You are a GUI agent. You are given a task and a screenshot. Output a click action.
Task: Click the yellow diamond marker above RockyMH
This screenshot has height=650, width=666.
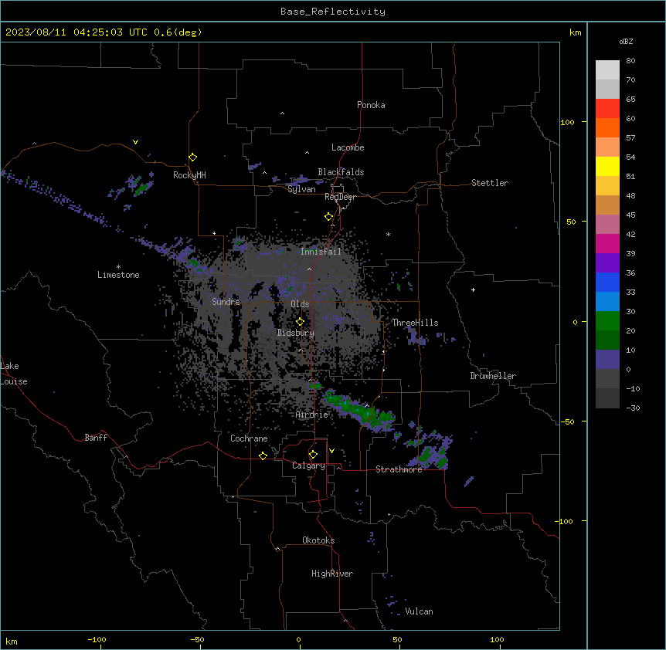click(x=193, y=157)
